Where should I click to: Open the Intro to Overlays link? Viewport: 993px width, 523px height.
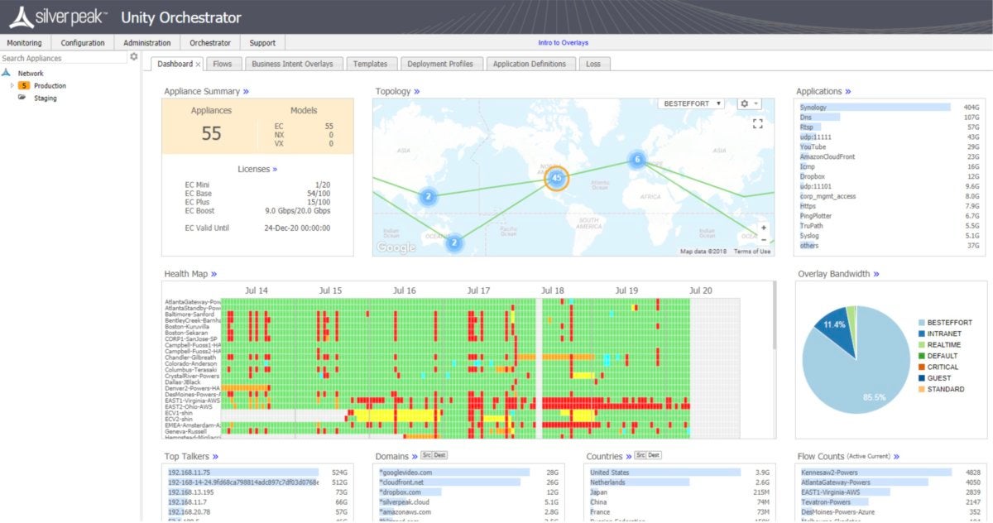[564, 43]
